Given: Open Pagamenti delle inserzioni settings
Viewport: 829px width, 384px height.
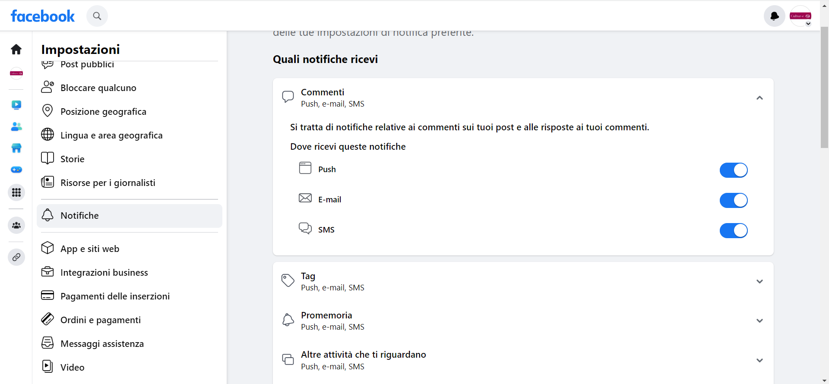Looking at the screenshot, I should click(115, 296).
